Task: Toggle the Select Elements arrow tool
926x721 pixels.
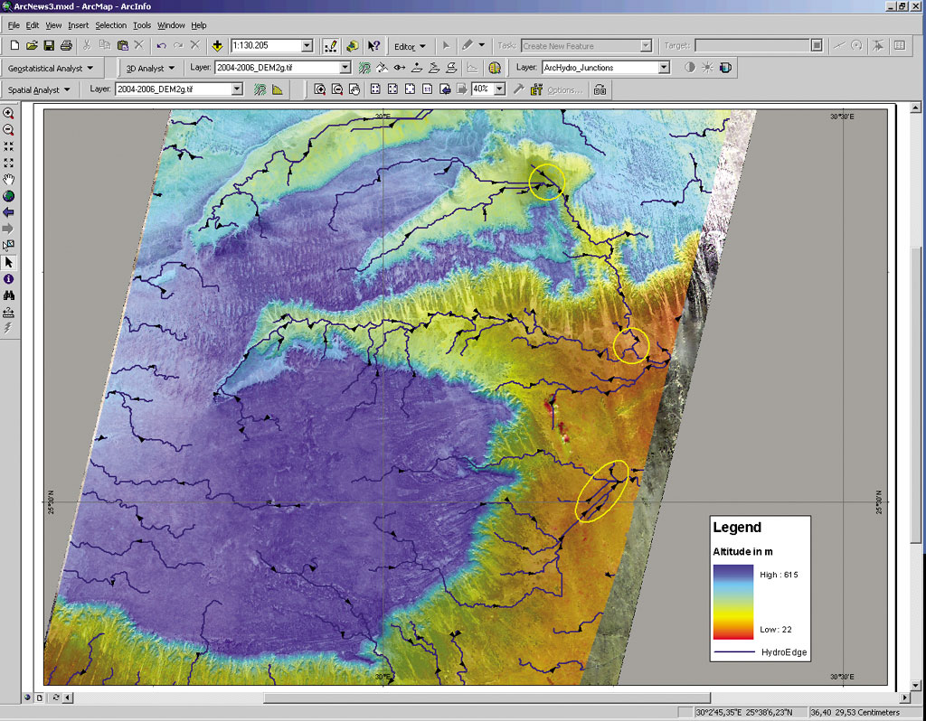Action: tap(9, 262)
